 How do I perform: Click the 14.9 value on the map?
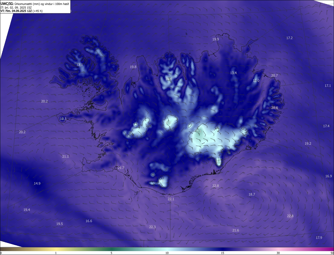pyautogui.click(x=37, y=183)
